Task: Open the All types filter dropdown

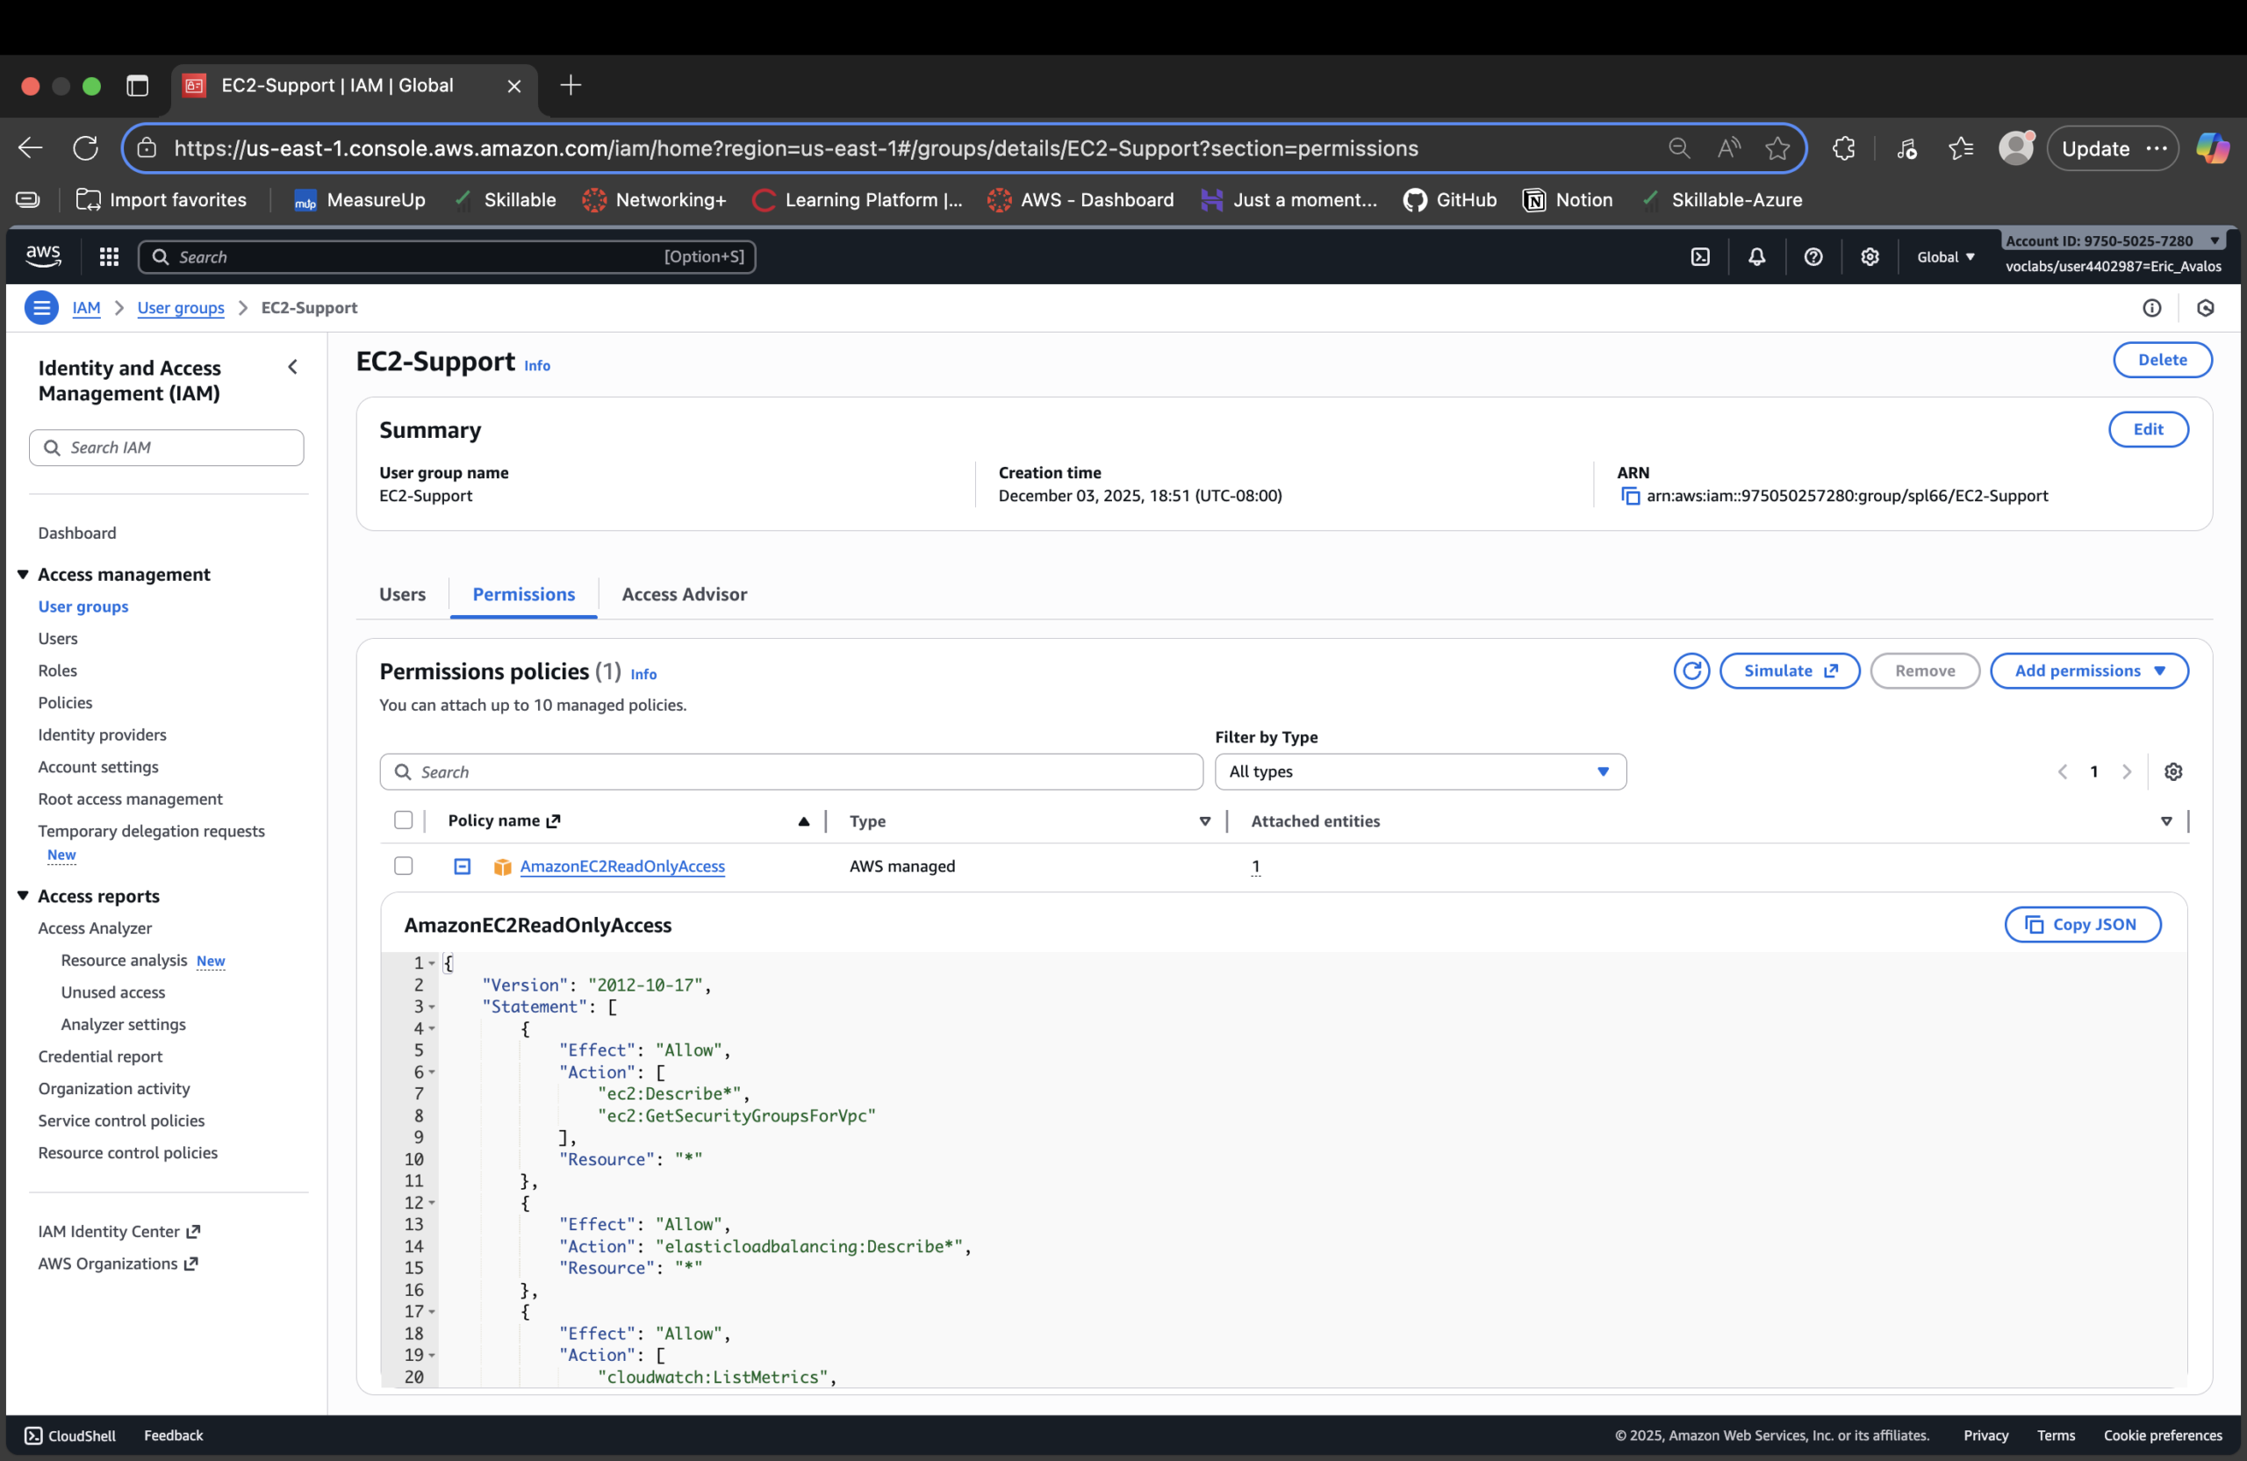Action: pyautogui.click(x=1420, y=771)
